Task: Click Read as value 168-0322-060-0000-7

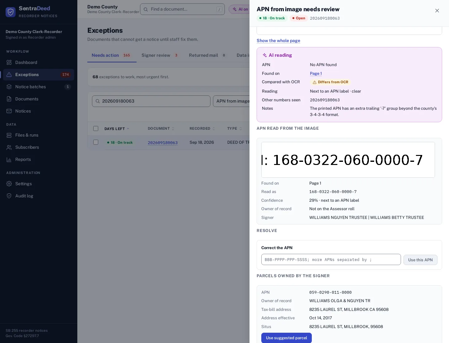Action: point(333,192)
